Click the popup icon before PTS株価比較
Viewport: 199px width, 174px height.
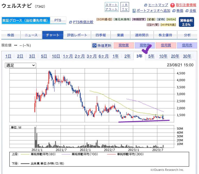click(70, 22)
